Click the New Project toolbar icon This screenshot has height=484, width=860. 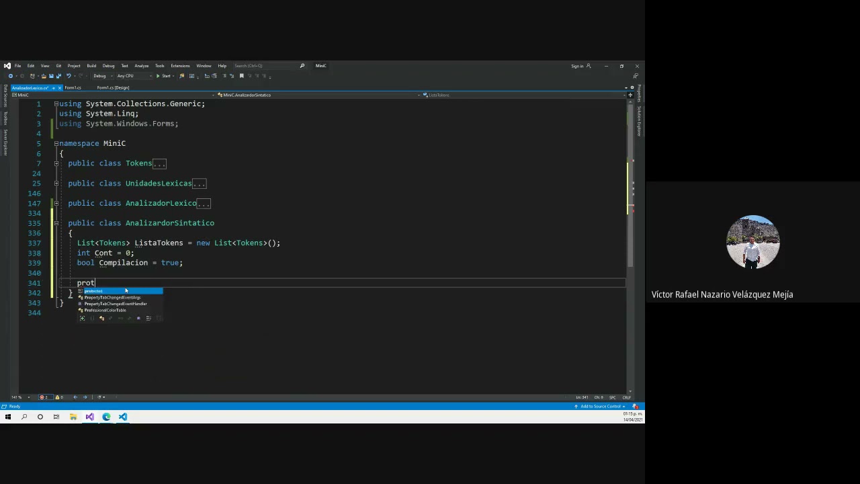(32, 76)
